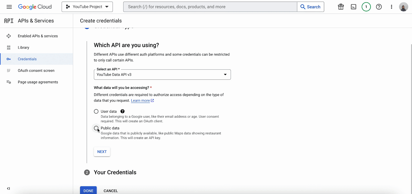Click the User data help tooltip icon
This screenshot has width=412, height=194.
click(x=123, y=111)
